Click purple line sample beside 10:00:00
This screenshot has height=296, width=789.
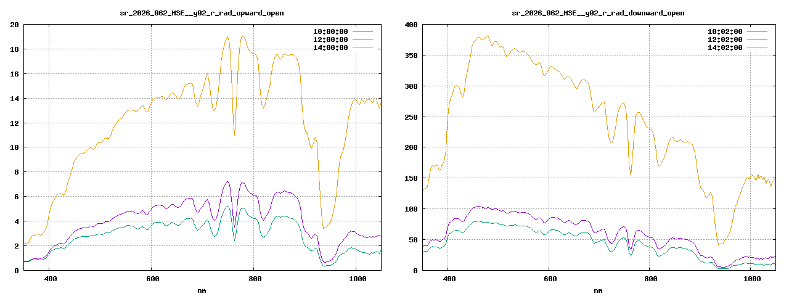click(x=362, y=31)
